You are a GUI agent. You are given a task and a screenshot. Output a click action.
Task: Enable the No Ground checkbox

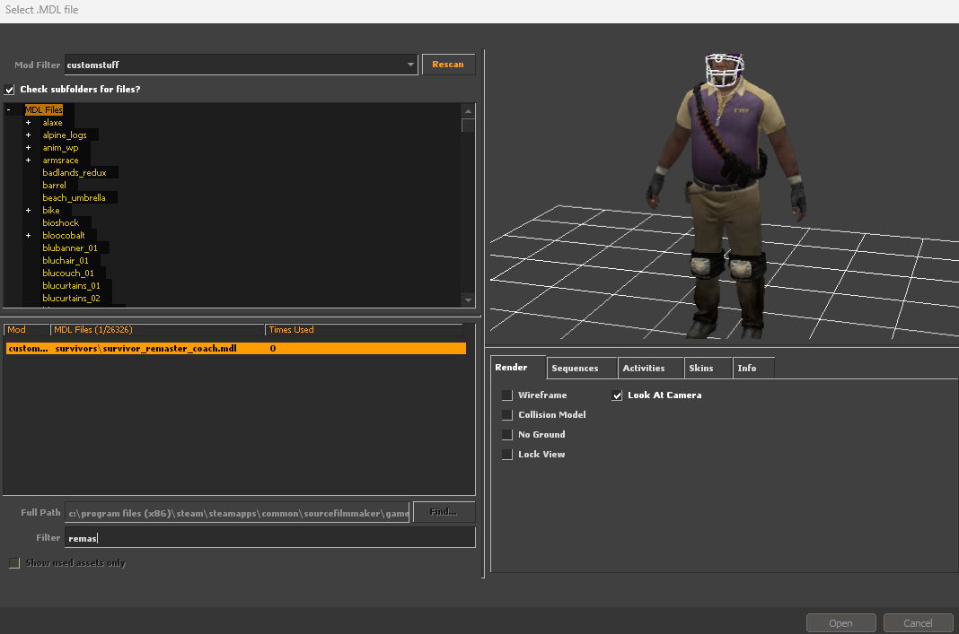click(x=507, y=434)
